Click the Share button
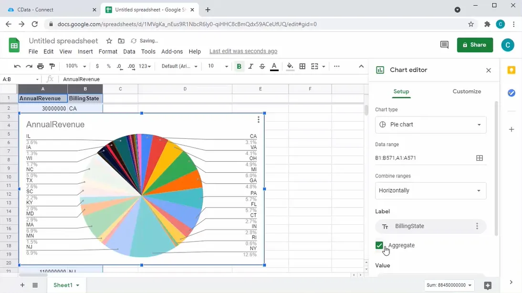 [475, 44]
